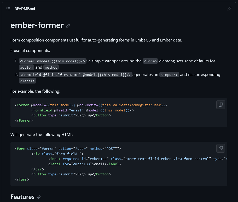Click the form class="former" code line

[68, 148]
